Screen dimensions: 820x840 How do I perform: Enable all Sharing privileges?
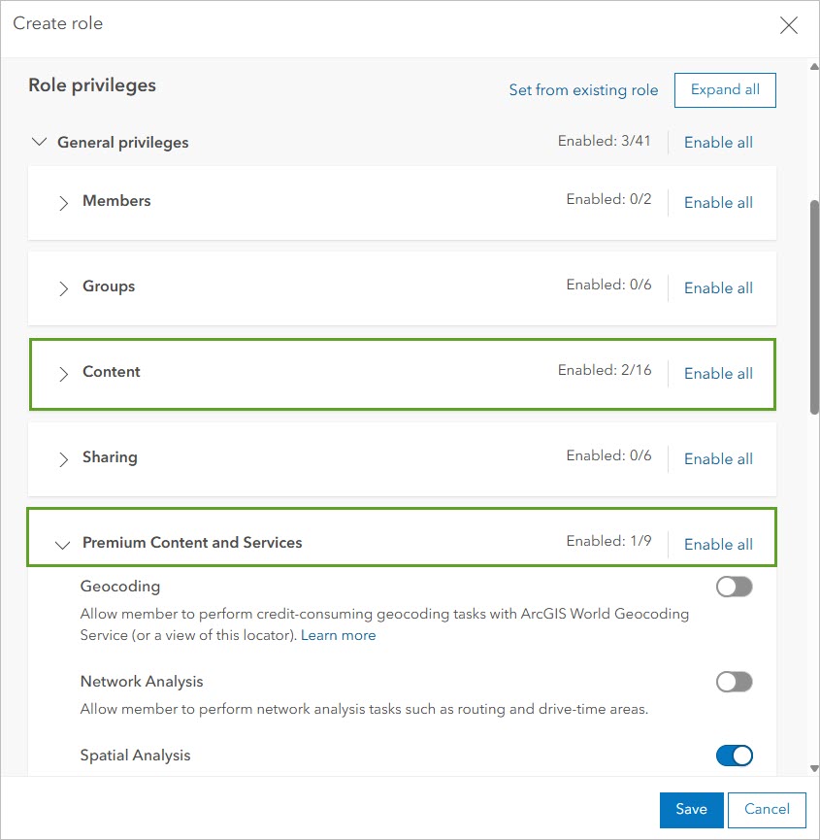click(718, 458)
